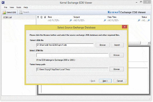Close the Select Source Exchange Database dialog
153x102 pixels.
[x=124, y=27]
